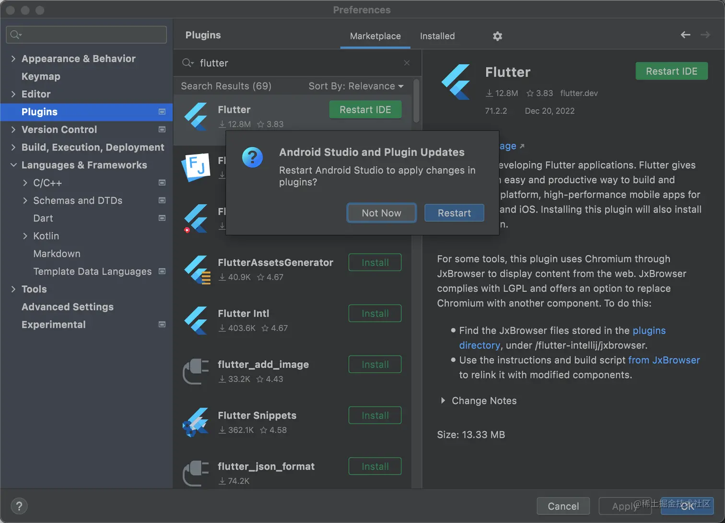
Task: Go forward with the right arrow
Action: coord(705,35)
